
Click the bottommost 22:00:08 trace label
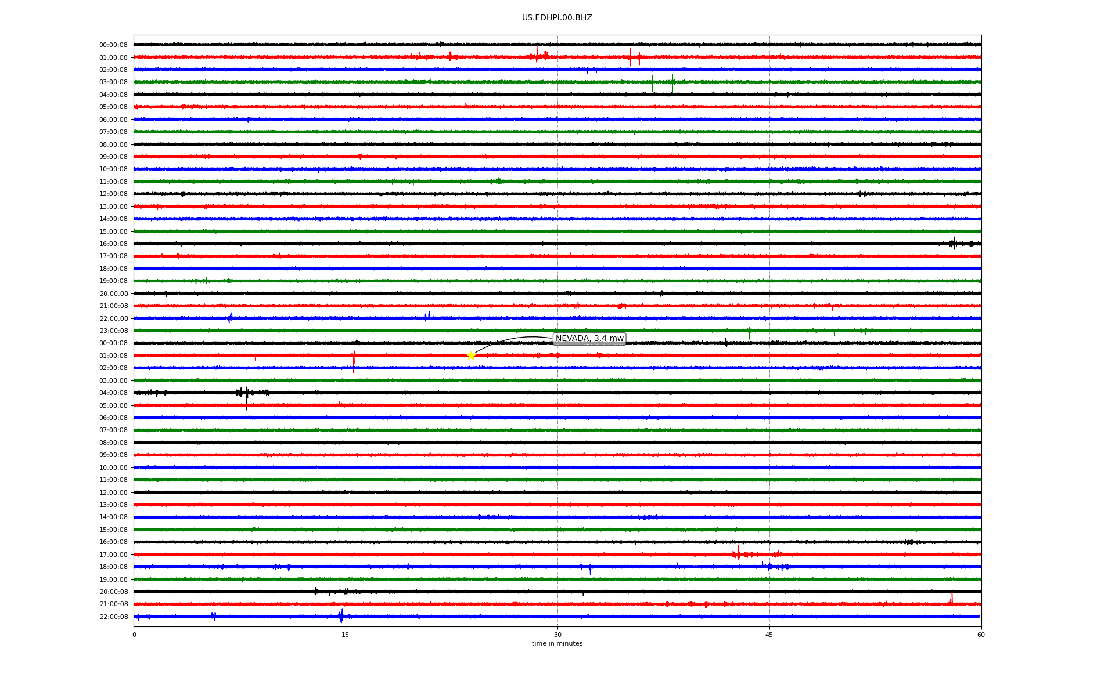pos(114,617)
